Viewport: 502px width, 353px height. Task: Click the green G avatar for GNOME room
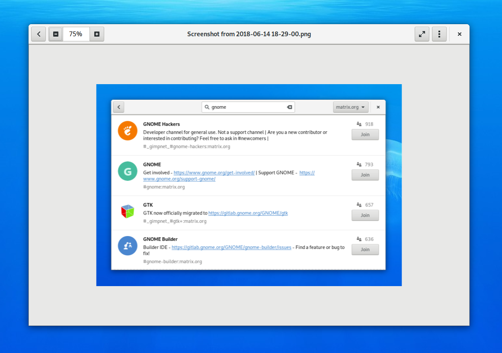(x=128, y=171)
